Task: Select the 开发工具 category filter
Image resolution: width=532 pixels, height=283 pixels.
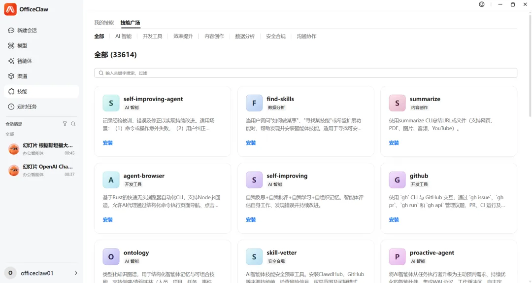Action: (x=152, y=36)
